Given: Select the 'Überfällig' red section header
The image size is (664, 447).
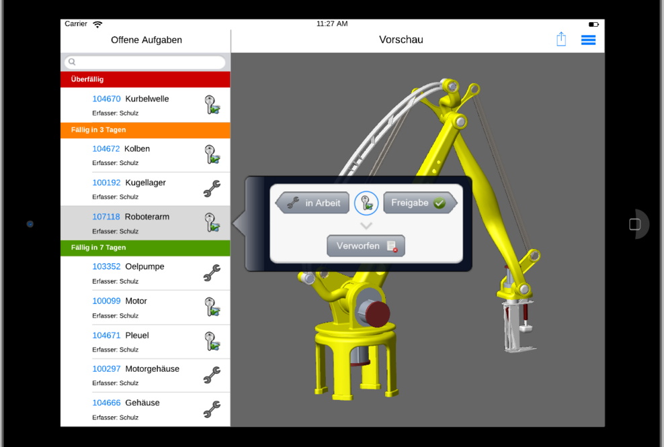Looking at the screenshot, I should [x=145, y=79].
